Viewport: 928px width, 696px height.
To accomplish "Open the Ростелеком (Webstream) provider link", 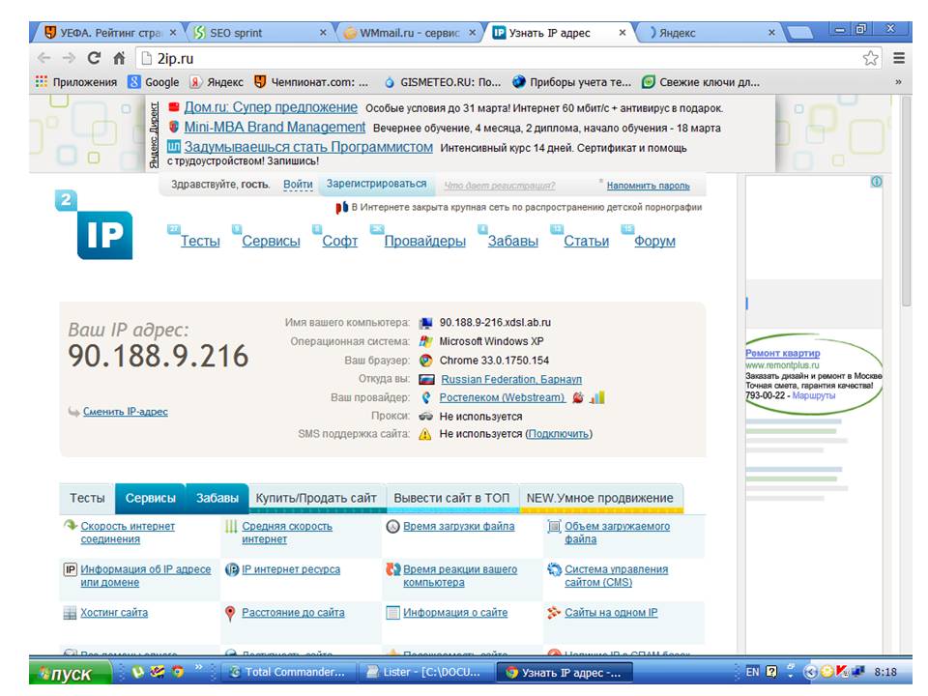I will click(503, 397).
